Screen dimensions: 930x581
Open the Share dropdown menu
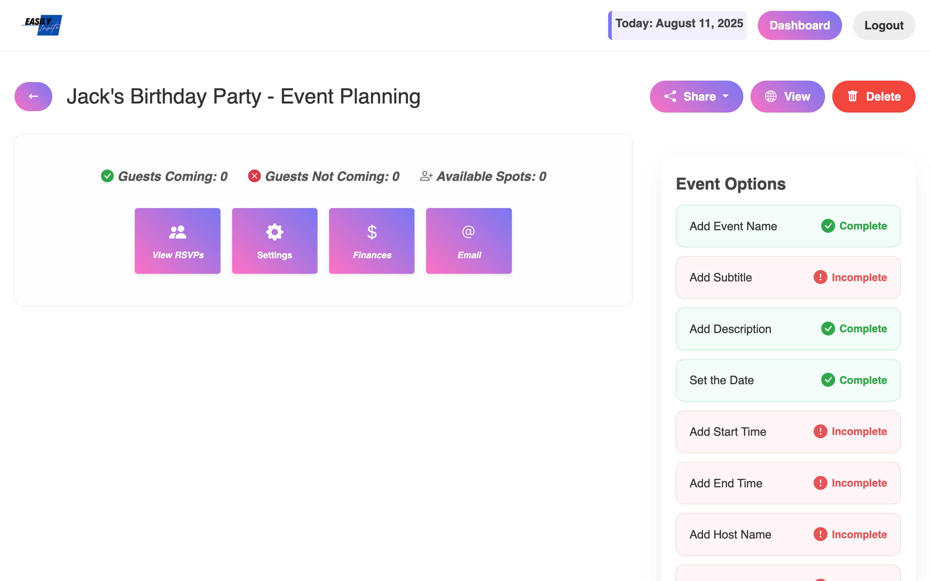coord(696,97)
